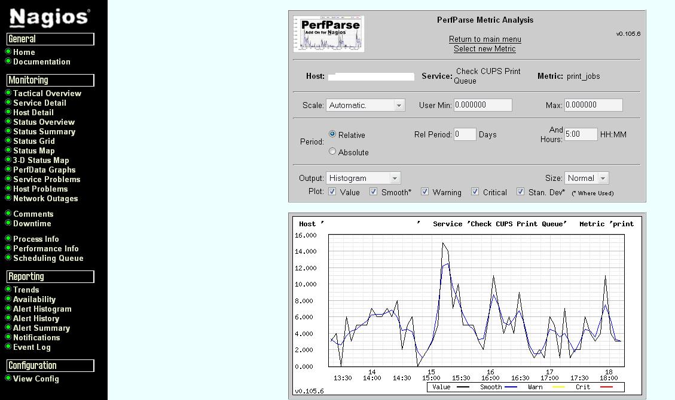This screenshot has height=400, width=675.
Task: Open Downtime page
Action: click(32, 223)
